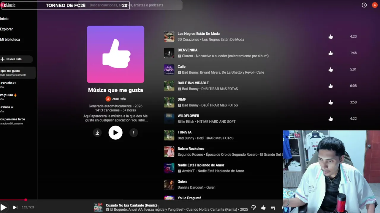Select the 'que me gusta' sidebar playlist
380x213 pixels.
18,73
